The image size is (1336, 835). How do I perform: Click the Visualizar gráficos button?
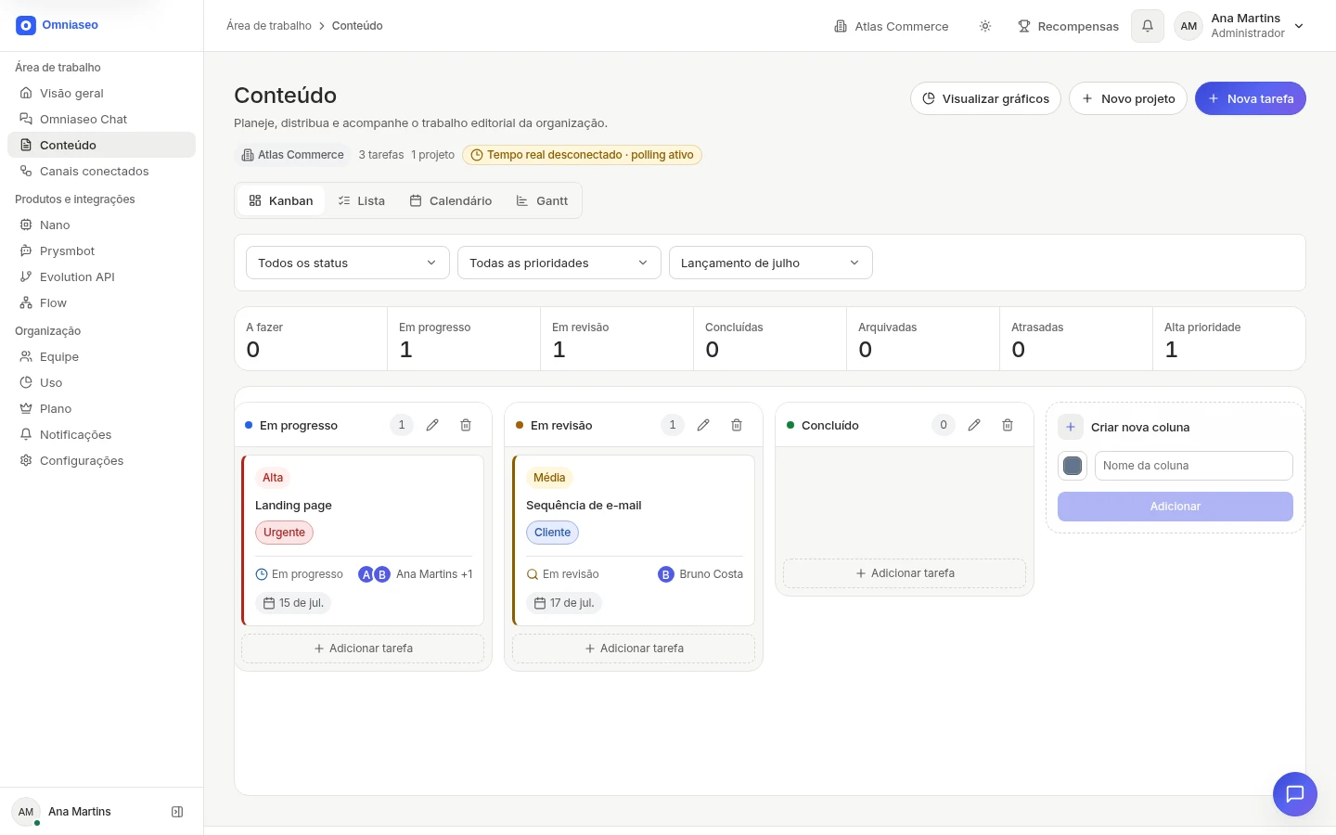click(985, 98)
